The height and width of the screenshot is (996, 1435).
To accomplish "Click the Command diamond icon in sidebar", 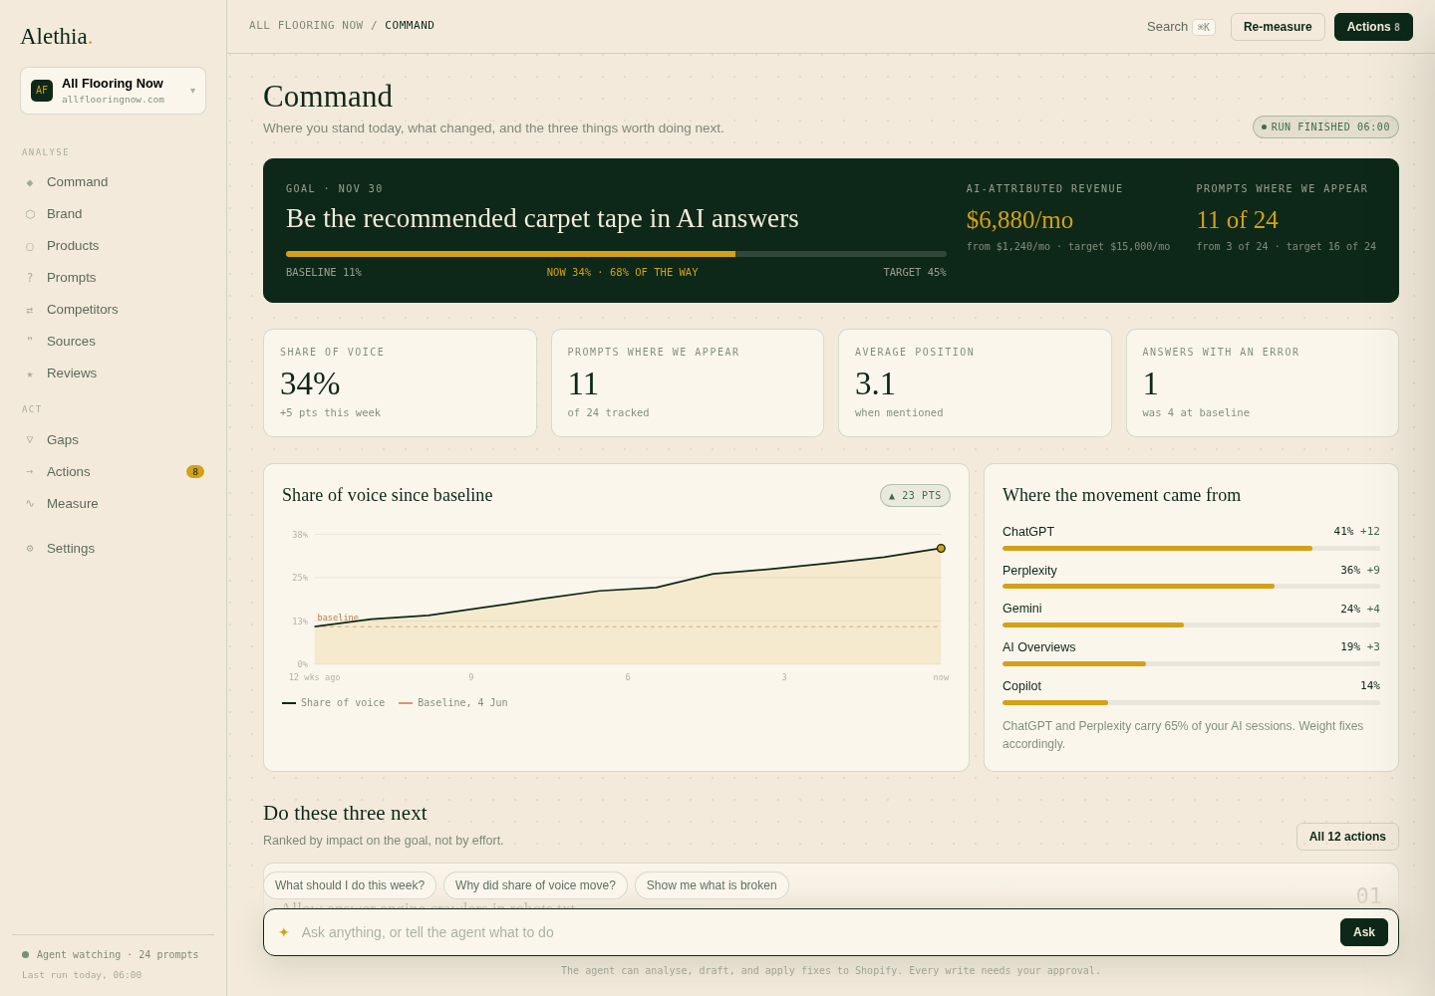I will 30,182.
